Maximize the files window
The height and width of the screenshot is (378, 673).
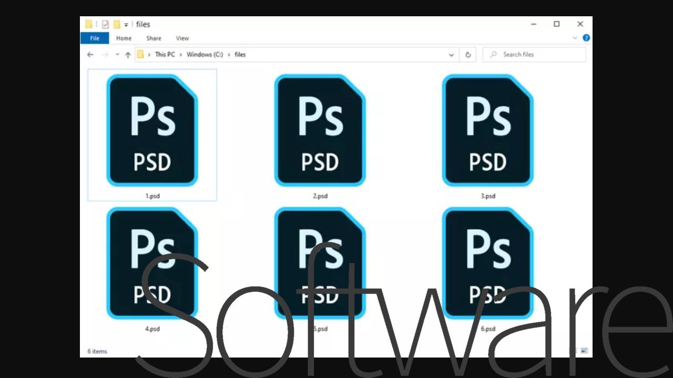pos(557,24)
